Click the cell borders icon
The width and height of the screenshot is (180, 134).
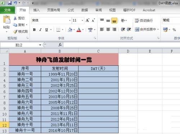(x=58, y=30)
